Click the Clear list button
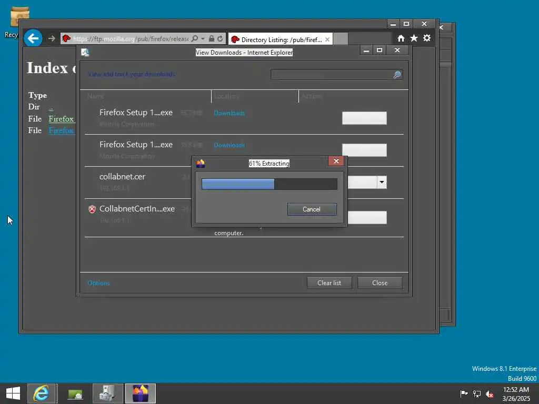The width and height of the screenshot is (539, 404). point(330,282)
